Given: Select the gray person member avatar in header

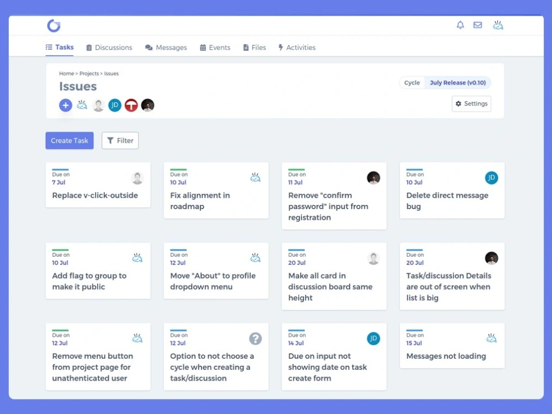Looking at the screenshot, I should (x=98, y=105).
